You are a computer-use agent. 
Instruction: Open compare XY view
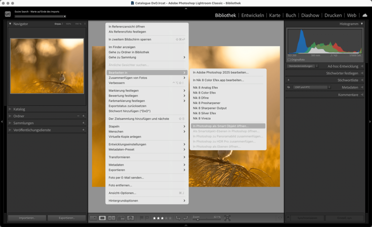click(112, 218)
